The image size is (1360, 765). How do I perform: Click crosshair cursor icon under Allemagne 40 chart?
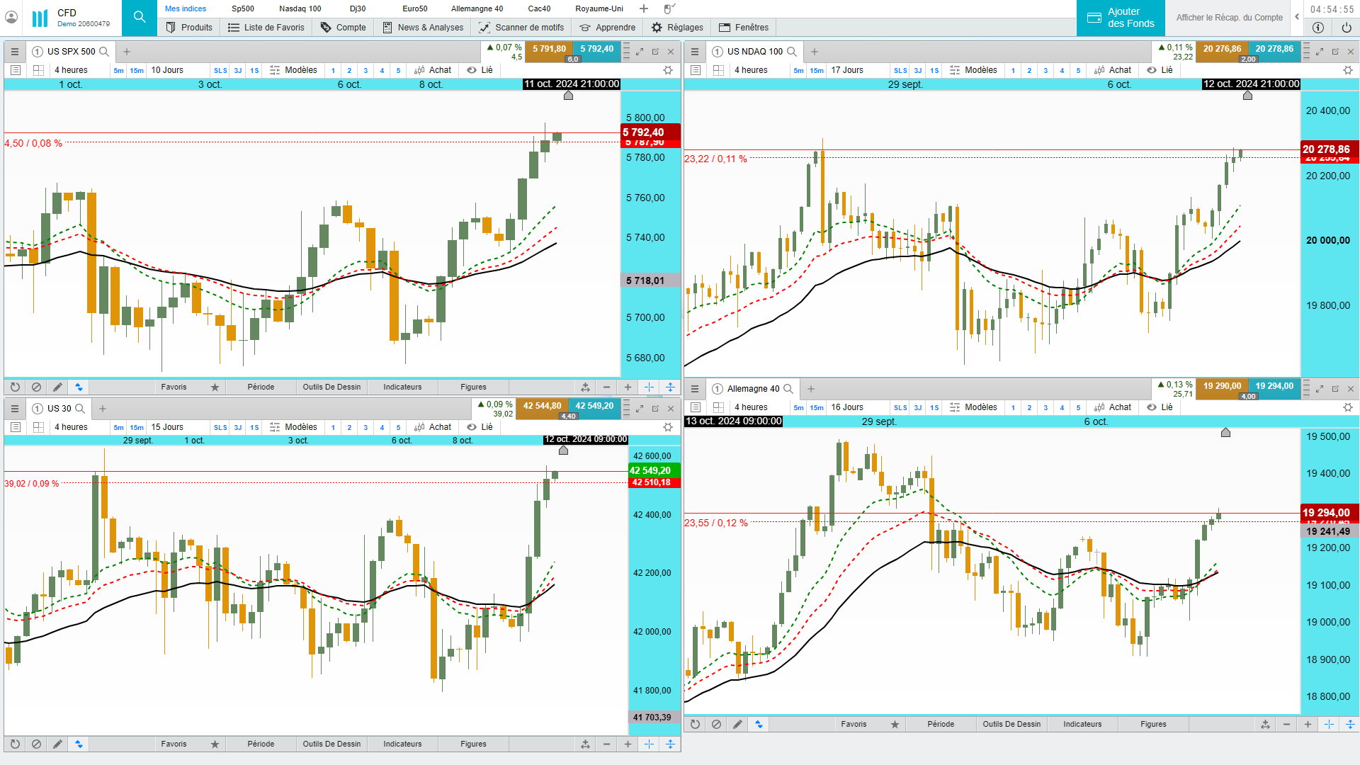click(x=1329, y=724)
